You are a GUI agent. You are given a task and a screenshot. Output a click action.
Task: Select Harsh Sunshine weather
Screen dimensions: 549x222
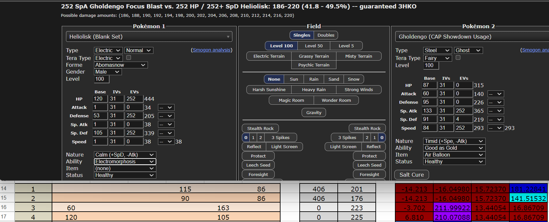coord(269,89)
